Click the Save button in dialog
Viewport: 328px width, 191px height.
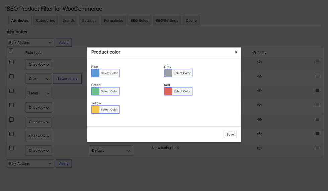point(230,134)
